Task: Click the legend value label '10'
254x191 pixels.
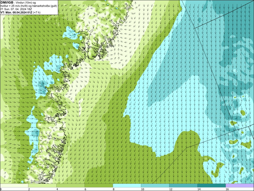Action: (142, 189)
